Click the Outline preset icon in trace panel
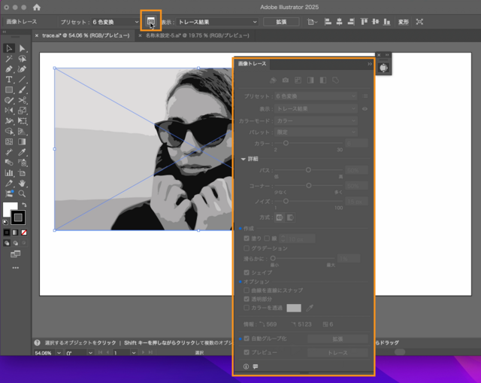Screen dimensions: 481x383 [336, 81]
